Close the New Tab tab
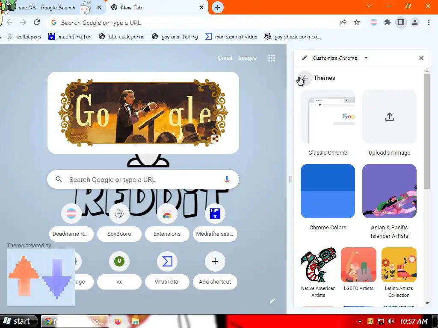This screenshot has height=328, width=438. click(x=201, y=8)
